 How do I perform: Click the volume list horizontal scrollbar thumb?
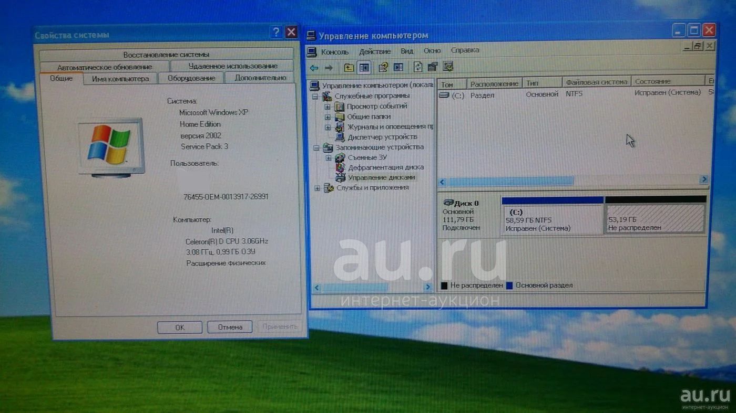point(510,181)
